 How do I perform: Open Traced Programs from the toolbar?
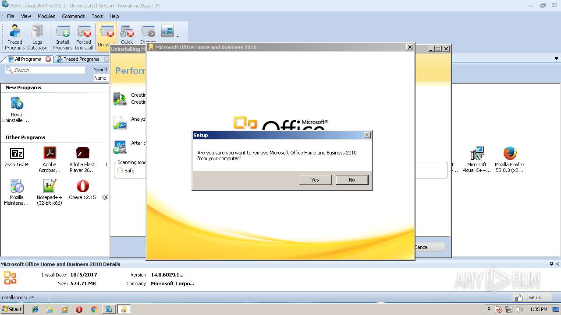click(x=15, y=37)
